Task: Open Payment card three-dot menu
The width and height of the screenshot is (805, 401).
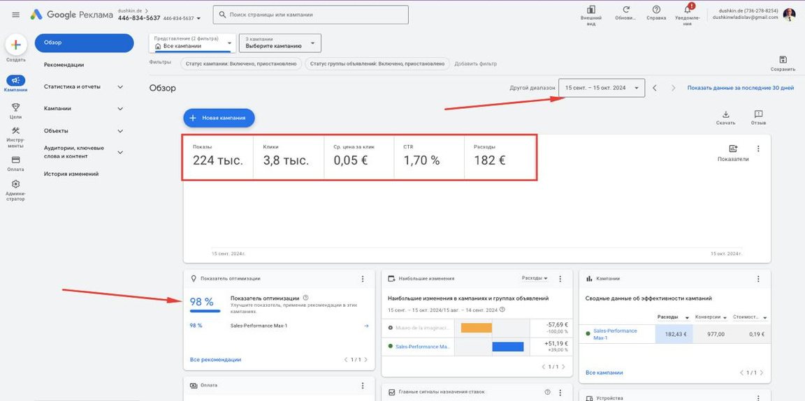Action: (x=363, y=385)
